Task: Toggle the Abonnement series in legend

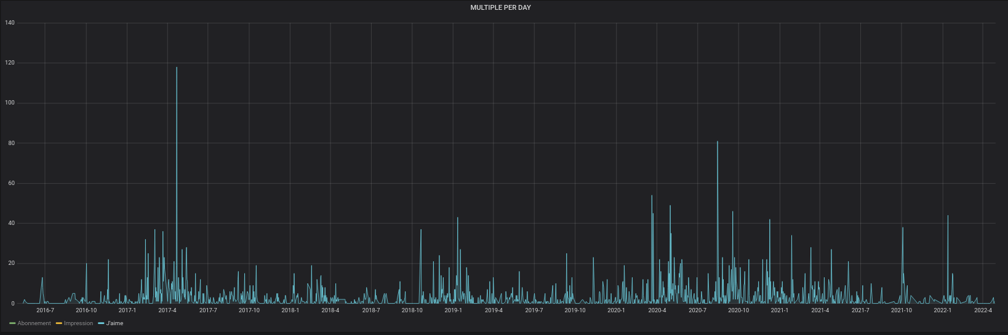Action: click(x=34, y=323)
